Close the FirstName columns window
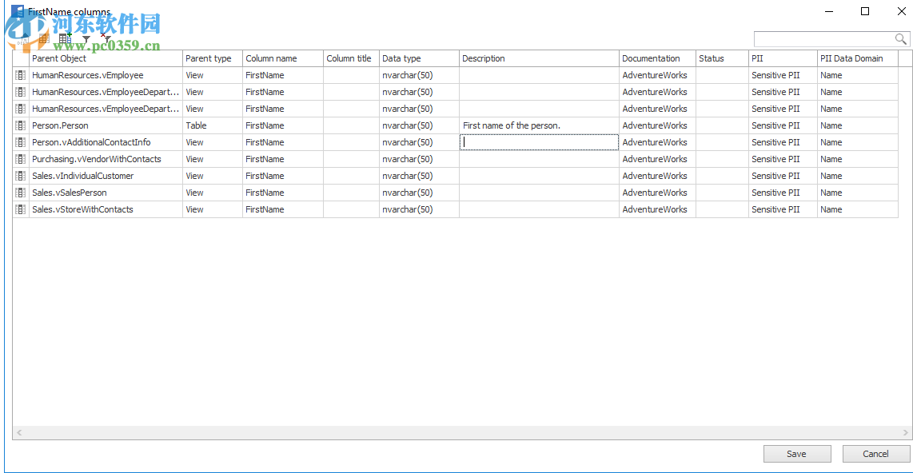This screenshot has width=913, height=473. [x=901, y=11]
